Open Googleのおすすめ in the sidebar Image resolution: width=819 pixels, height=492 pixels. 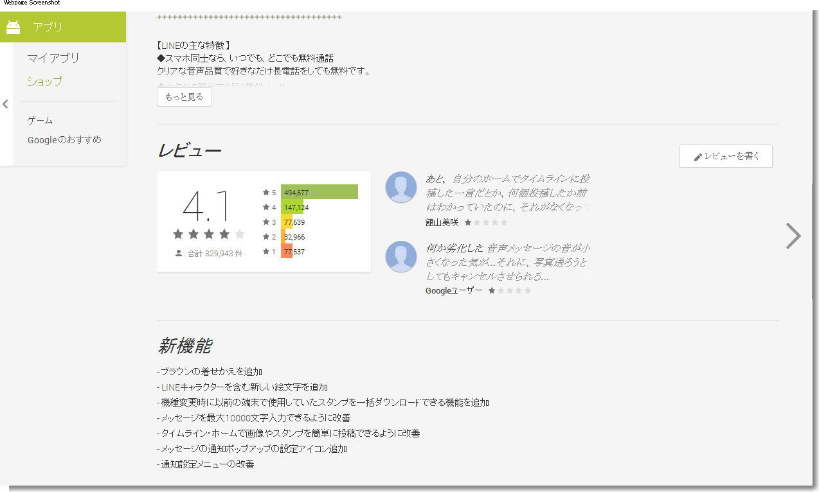coord(64,140)
